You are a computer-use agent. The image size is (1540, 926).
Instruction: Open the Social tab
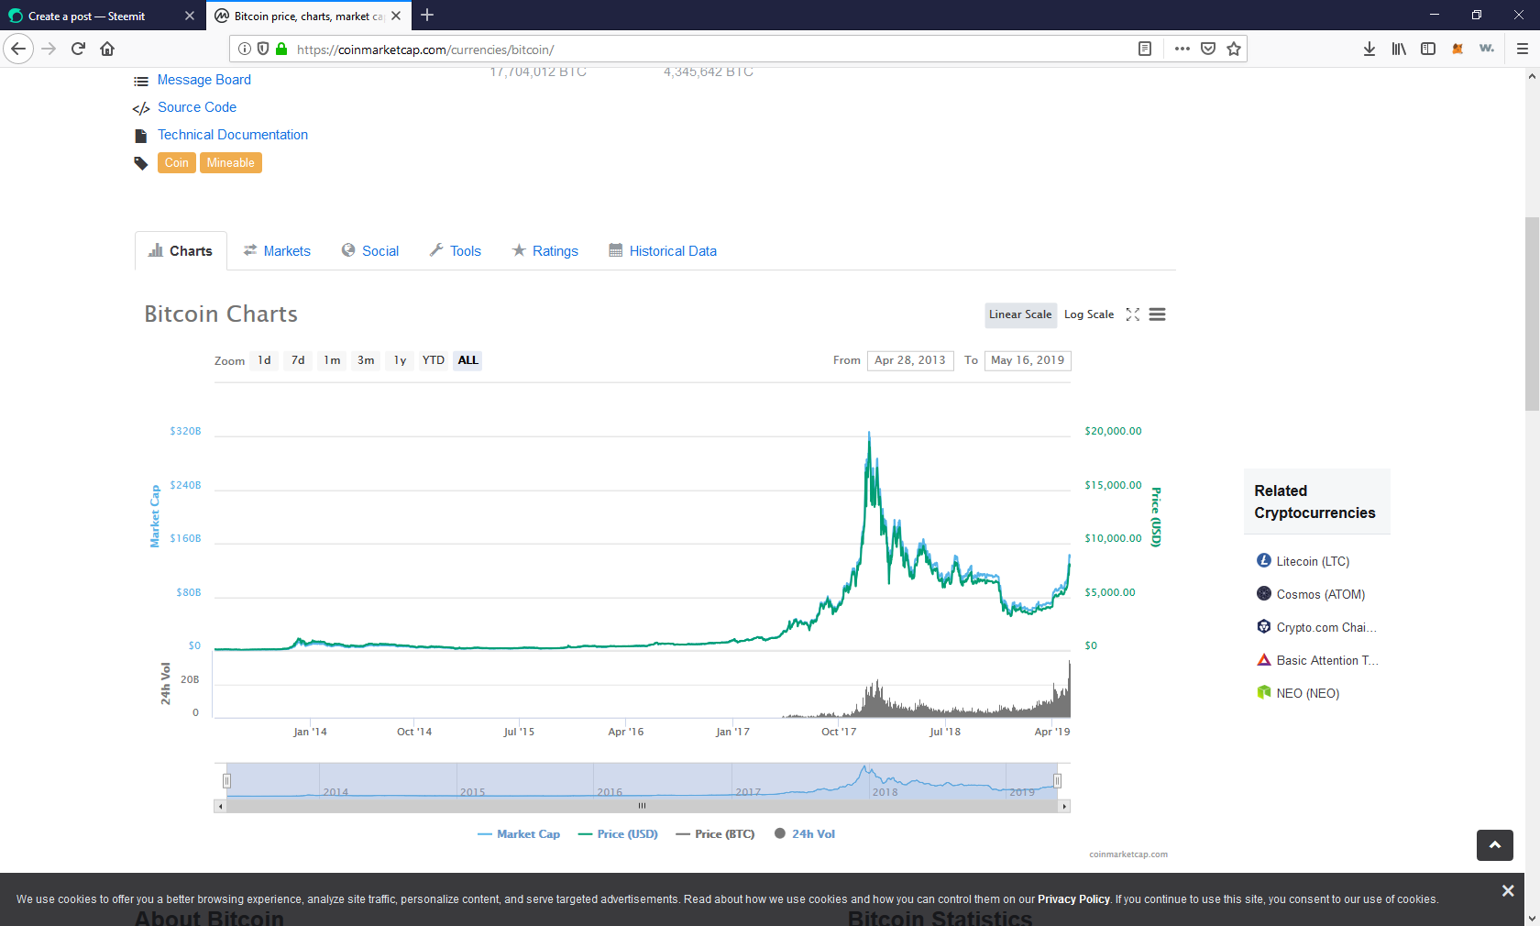[x=370, y=251]
